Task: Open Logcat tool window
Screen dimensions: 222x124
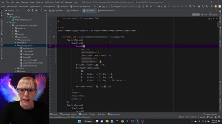Action: 54,114
